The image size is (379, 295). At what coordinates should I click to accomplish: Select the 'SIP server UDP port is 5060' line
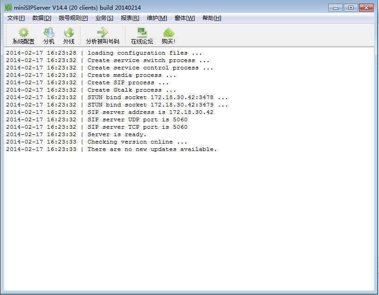tap(97, 119)
